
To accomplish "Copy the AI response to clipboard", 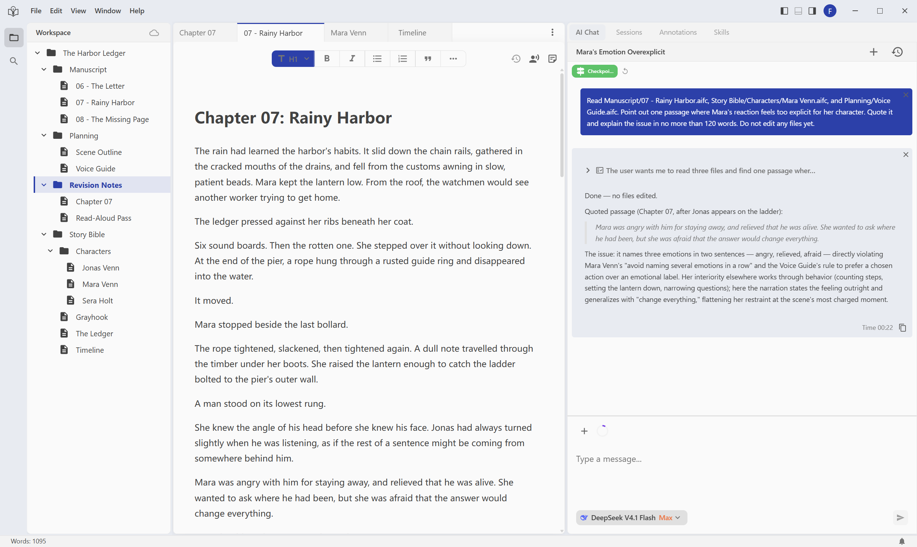I will coord(902,327).
